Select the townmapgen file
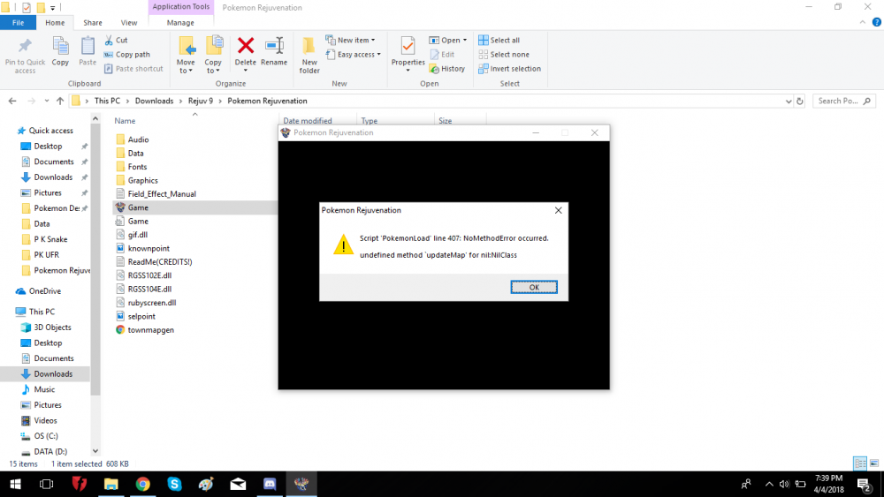The image size is (884, 497). [x=150, y=330]
